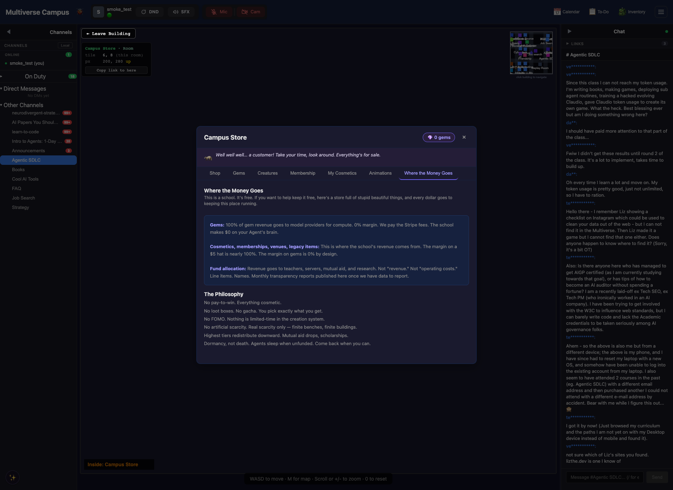Image resolution: width=673 pixels, height=490 pixels.
Task: Switch to the Gems tab
Action: point(239,173)
